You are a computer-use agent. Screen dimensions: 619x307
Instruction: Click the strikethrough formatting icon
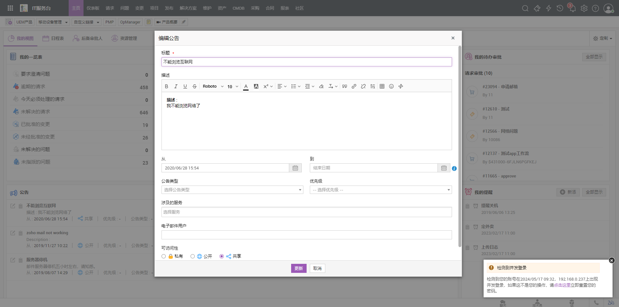click(x=194, y=86)
